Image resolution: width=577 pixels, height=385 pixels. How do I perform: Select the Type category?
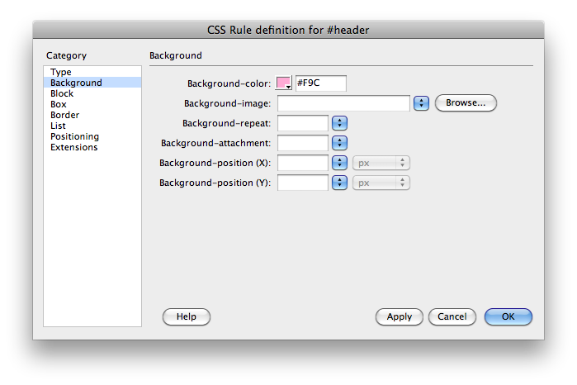[61, 73]
